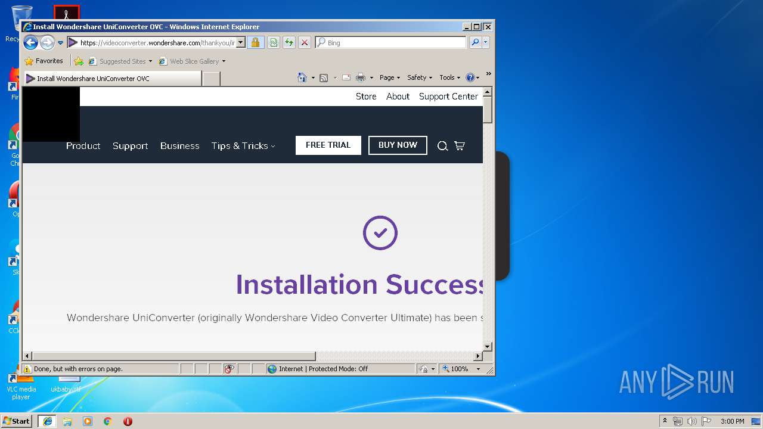Image resolution: width=763 pixels, height=429 pixels.
Task: Open Windows Media Player taskbar icon
Action: [x=88, y=421]
